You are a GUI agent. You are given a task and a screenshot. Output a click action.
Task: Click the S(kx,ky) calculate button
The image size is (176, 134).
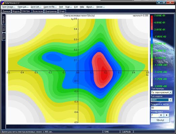point(160,120)
